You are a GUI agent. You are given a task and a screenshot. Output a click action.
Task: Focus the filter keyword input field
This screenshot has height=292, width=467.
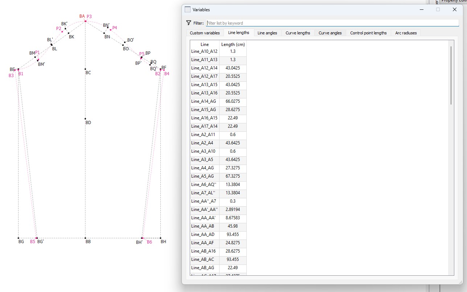332,23
